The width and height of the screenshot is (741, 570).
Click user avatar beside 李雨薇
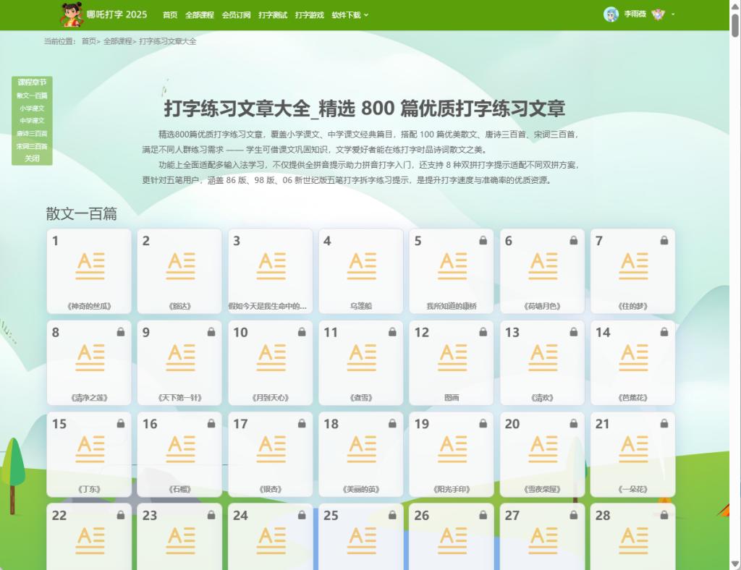[611, 14]
